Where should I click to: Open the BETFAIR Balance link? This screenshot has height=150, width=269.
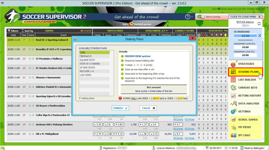click(x=245, y=22)
